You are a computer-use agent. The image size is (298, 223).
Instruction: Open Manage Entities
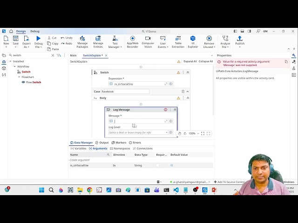98,42
